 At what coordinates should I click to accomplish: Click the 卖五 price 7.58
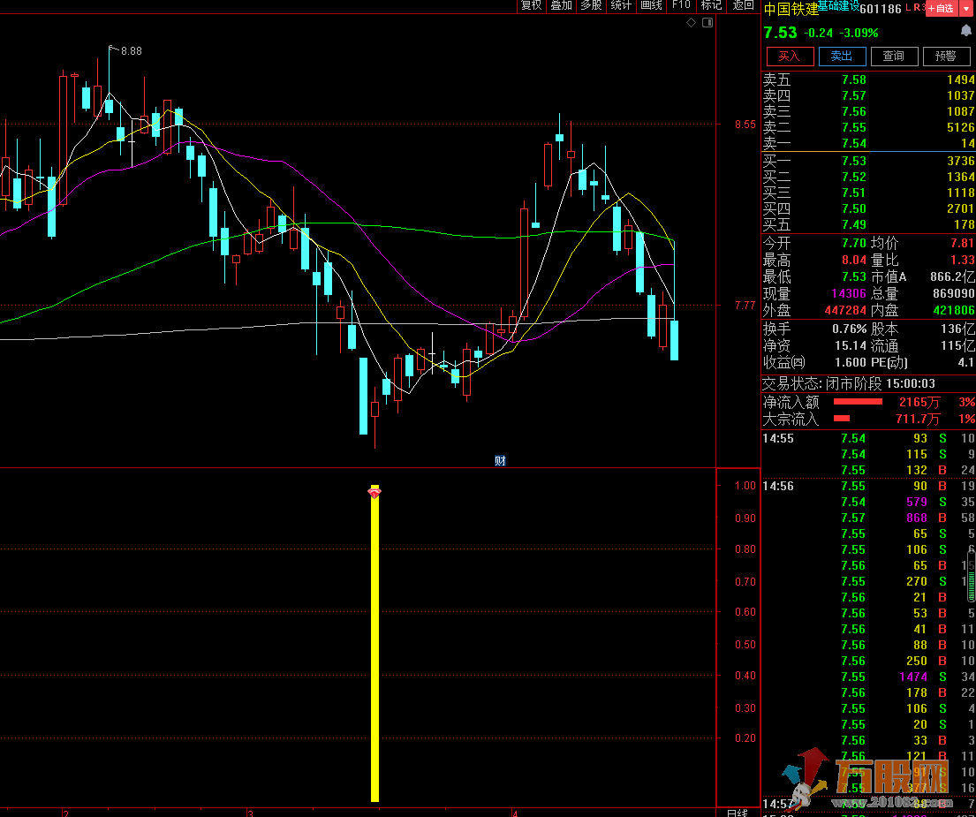click(x=854, y=79)
